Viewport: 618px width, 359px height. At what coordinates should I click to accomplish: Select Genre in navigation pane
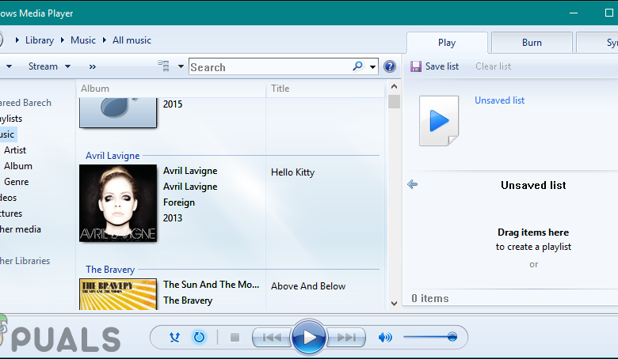[16, 182]
